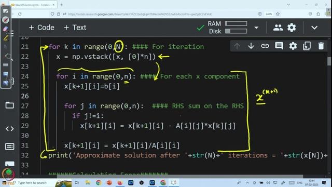Open a new browser tab

[x=62, y=5]
